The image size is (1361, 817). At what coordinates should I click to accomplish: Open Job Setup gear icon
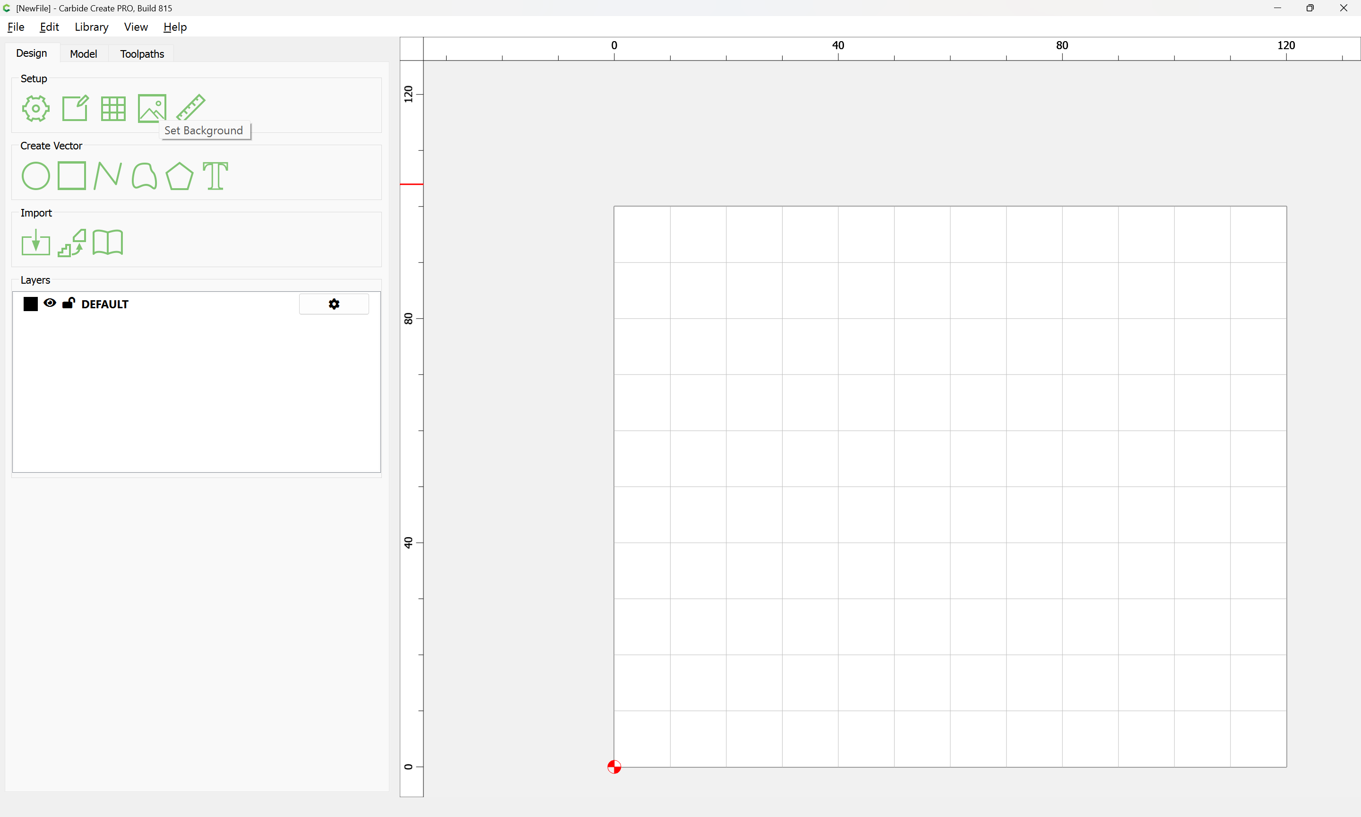[x=36, y=108]
